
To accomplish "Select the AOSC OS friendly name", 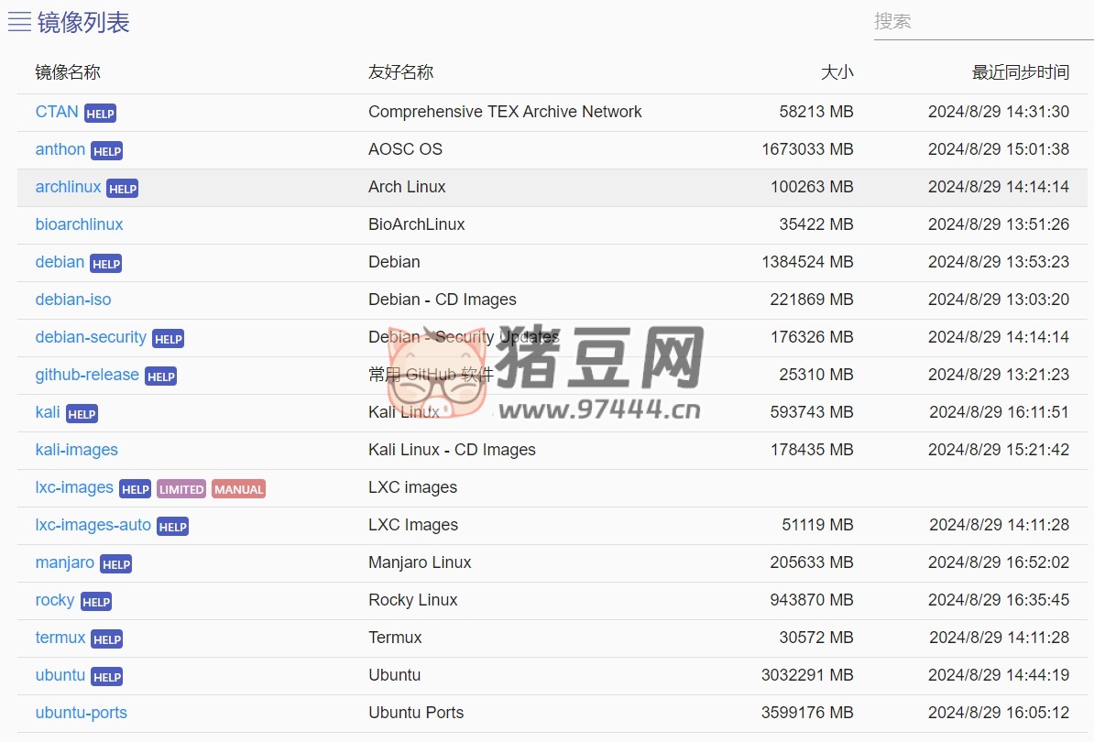I will pyautogui.click(x=405, y=150).
